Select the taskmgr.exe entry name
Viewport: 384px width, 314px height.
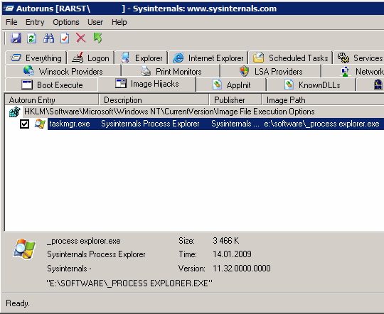click(x=70, y=124)
